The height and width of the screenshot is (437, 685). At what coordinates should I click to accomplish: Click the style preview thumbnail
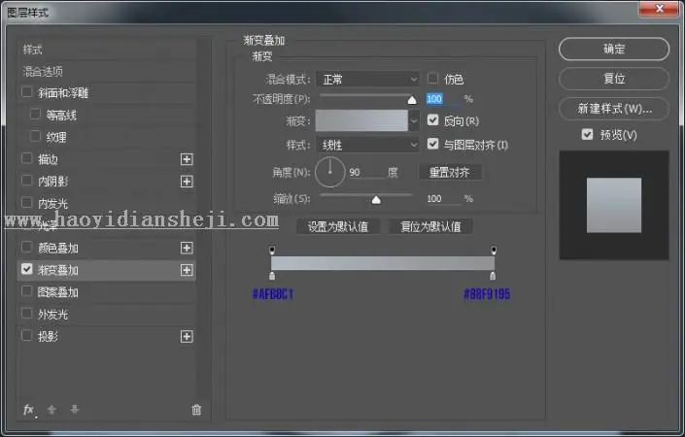click(x=614, y=205)
